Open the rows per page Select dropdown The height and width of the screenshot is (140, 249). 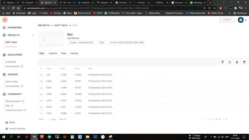[x=44, y=119]
